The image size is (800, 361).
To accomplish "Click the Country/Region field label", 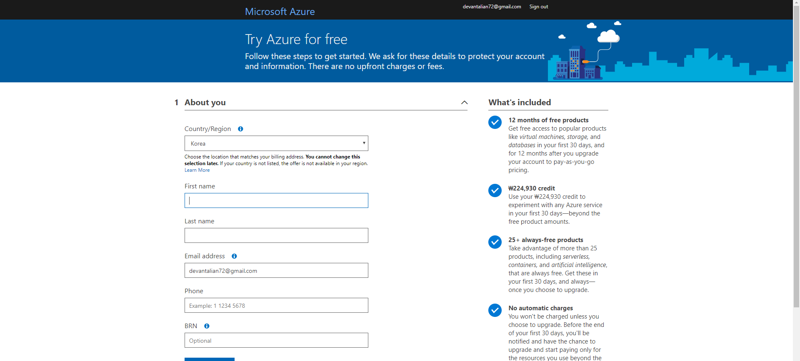I will coord(207,129).
